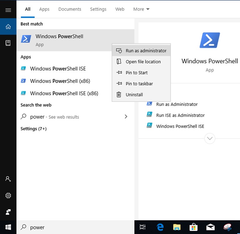Open File Explorer from the taskbar
The height and width of the screenshot is (234, 240).
pyautogui.click(x=177, y=227)
